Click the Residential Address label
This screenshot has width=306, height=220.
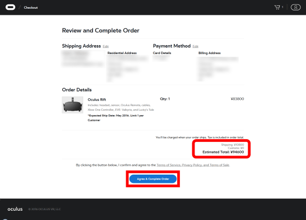122,53
